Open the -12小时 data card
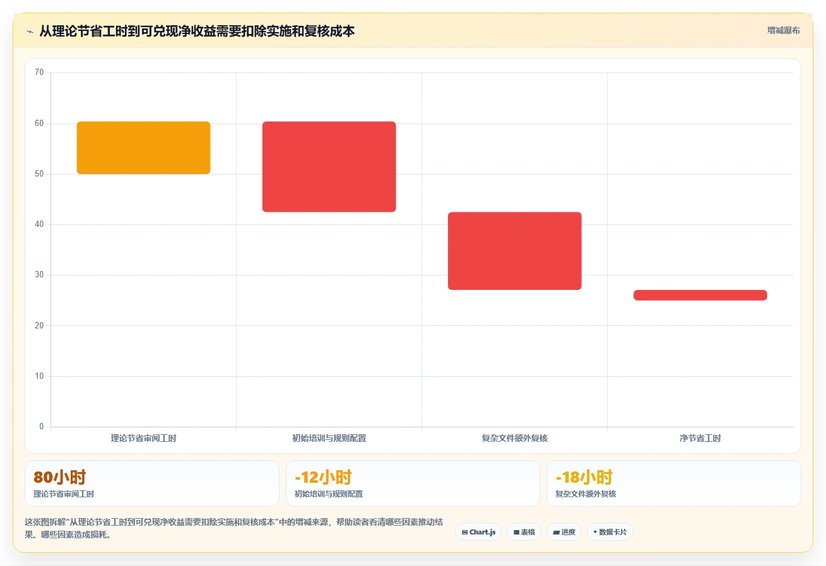Screen dimensions: 826x566 (413, 483)
